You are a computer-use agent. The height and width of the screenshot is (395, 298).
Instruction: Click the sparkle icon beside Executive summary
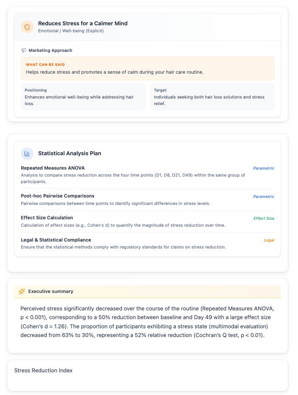21,291
